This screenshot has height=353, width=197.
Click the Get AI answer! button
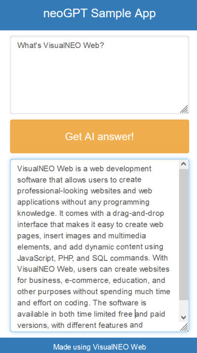point(99,137)
